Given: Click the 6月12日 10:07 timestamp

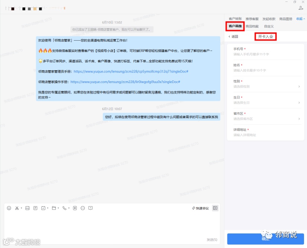Looking at the screenshot, I should pyautogui.click(x=112, y=109).
